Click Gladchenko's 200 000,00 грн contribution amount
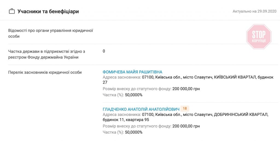Viewport: 280px width, 141px height. coord(186,126)
